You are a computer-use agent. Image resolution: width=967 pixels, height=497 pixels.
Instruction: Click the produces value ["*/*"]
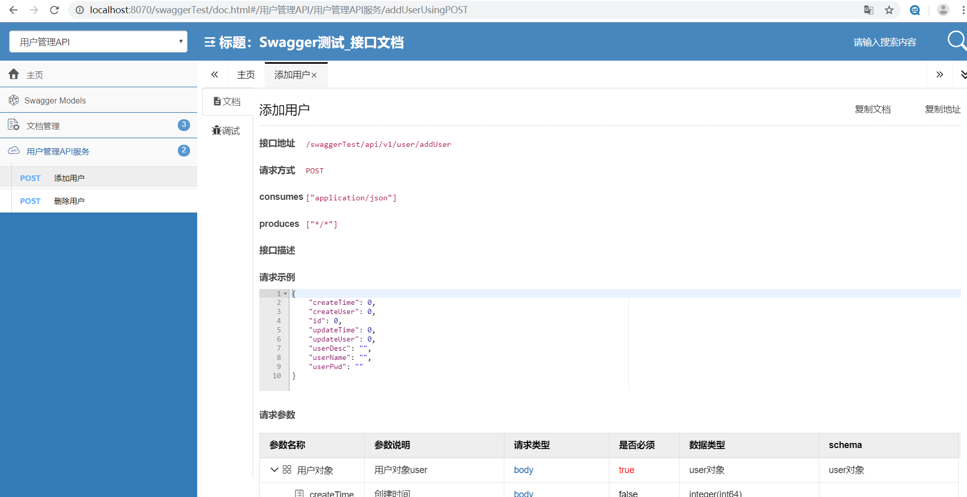click(x=321, y=224)
